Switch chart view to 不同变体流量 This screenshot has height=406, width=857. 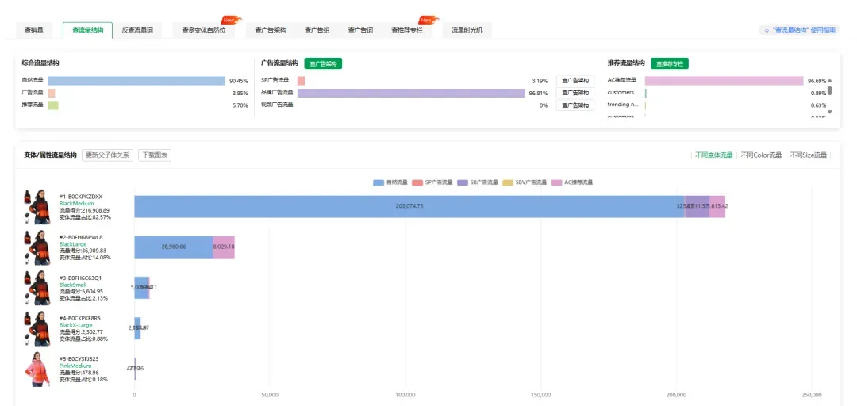[714, 155]
